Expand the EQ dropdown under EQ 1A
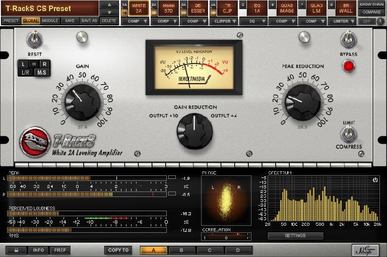 click(253, 21)
